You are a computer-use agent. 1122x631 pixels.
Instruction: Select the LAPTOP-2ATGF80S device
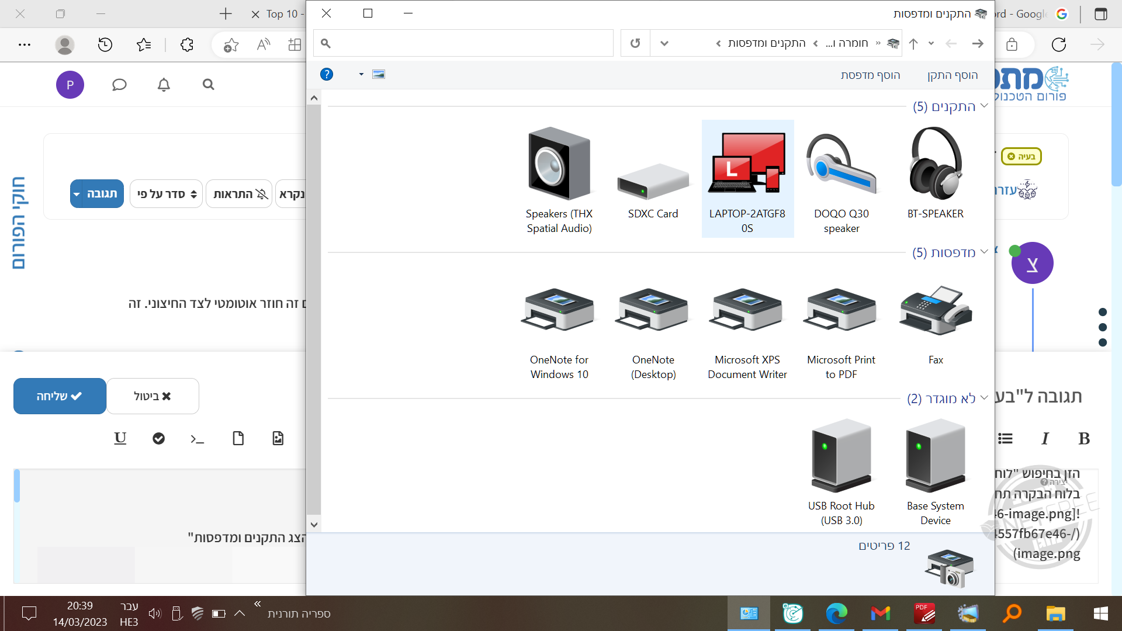pos(747,179)
